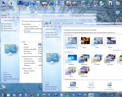This screenshot has height=97, width=122.
Task: Click the search magnifier in System window
Action: 95,15
